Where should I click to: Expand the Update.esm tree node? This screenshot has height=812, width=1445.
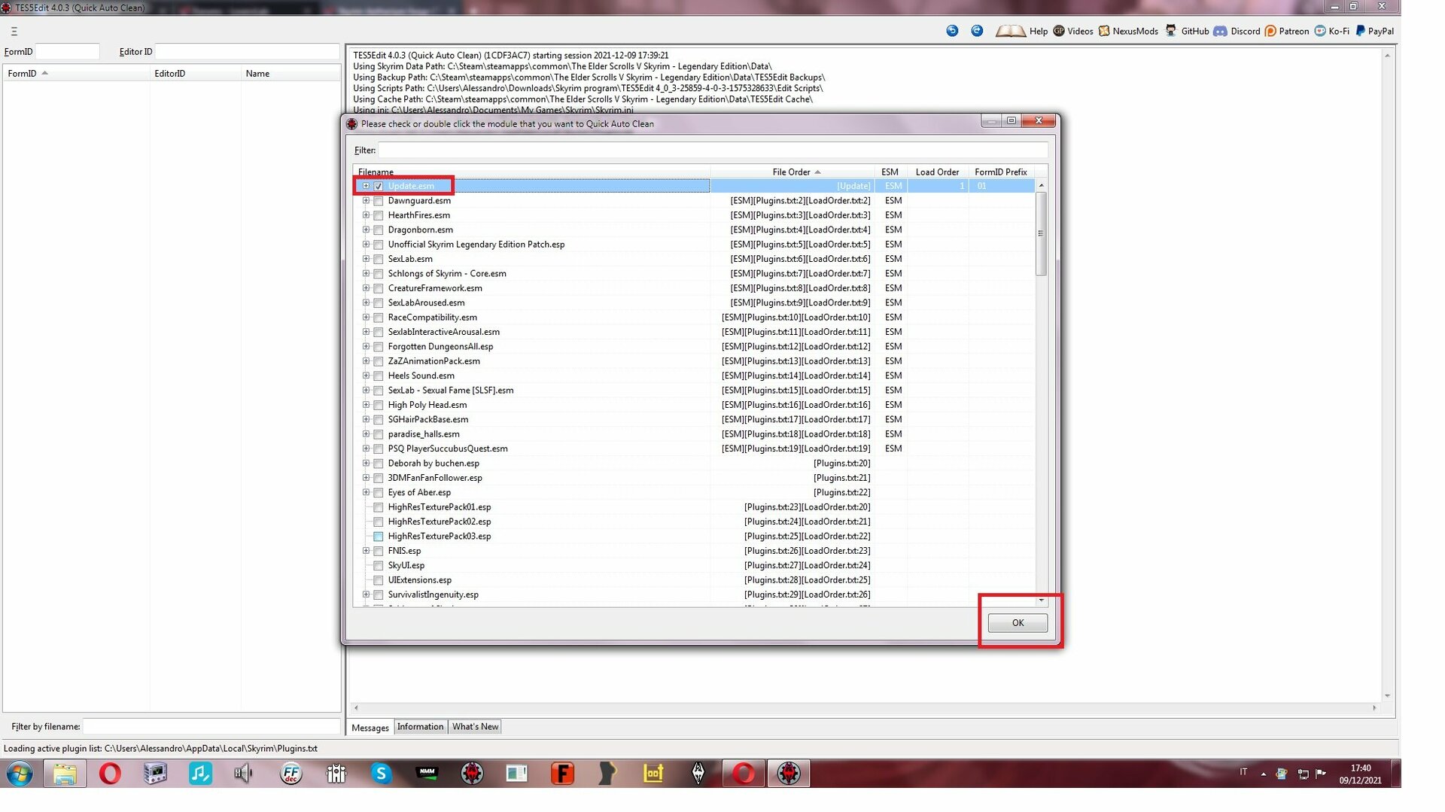point(367,186)
